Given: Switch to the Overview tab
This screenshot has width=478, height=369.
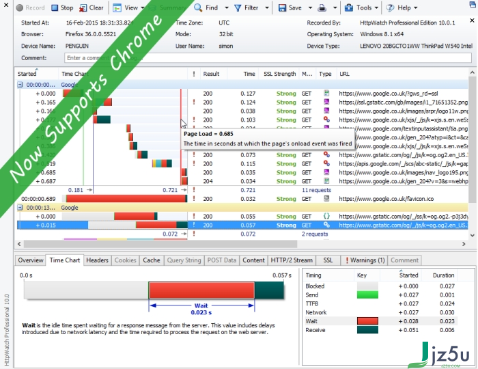Looking at the screenshot, I should point(31,260).
